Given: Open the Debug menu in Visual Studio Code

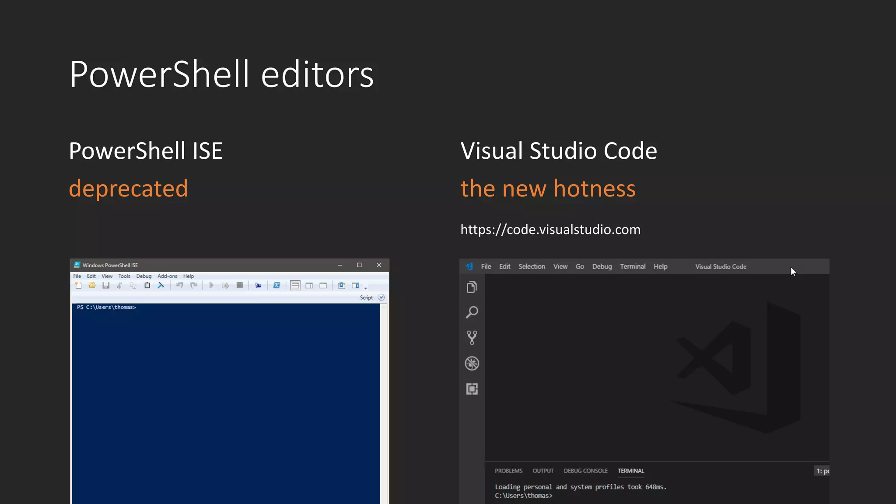Looking at the screenshot, I should (602, 266).
